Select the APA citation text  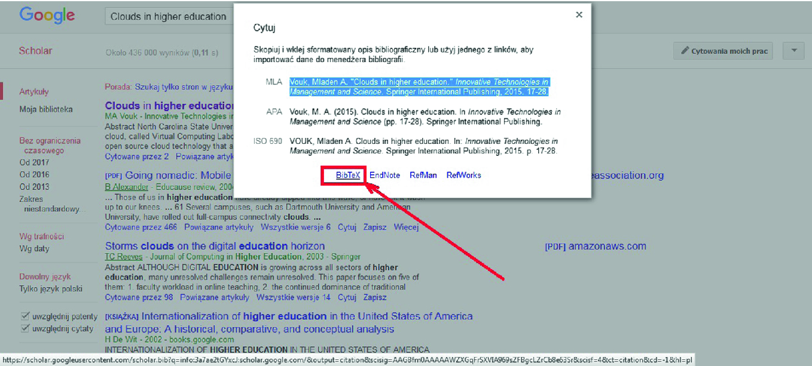coord(425,117)
